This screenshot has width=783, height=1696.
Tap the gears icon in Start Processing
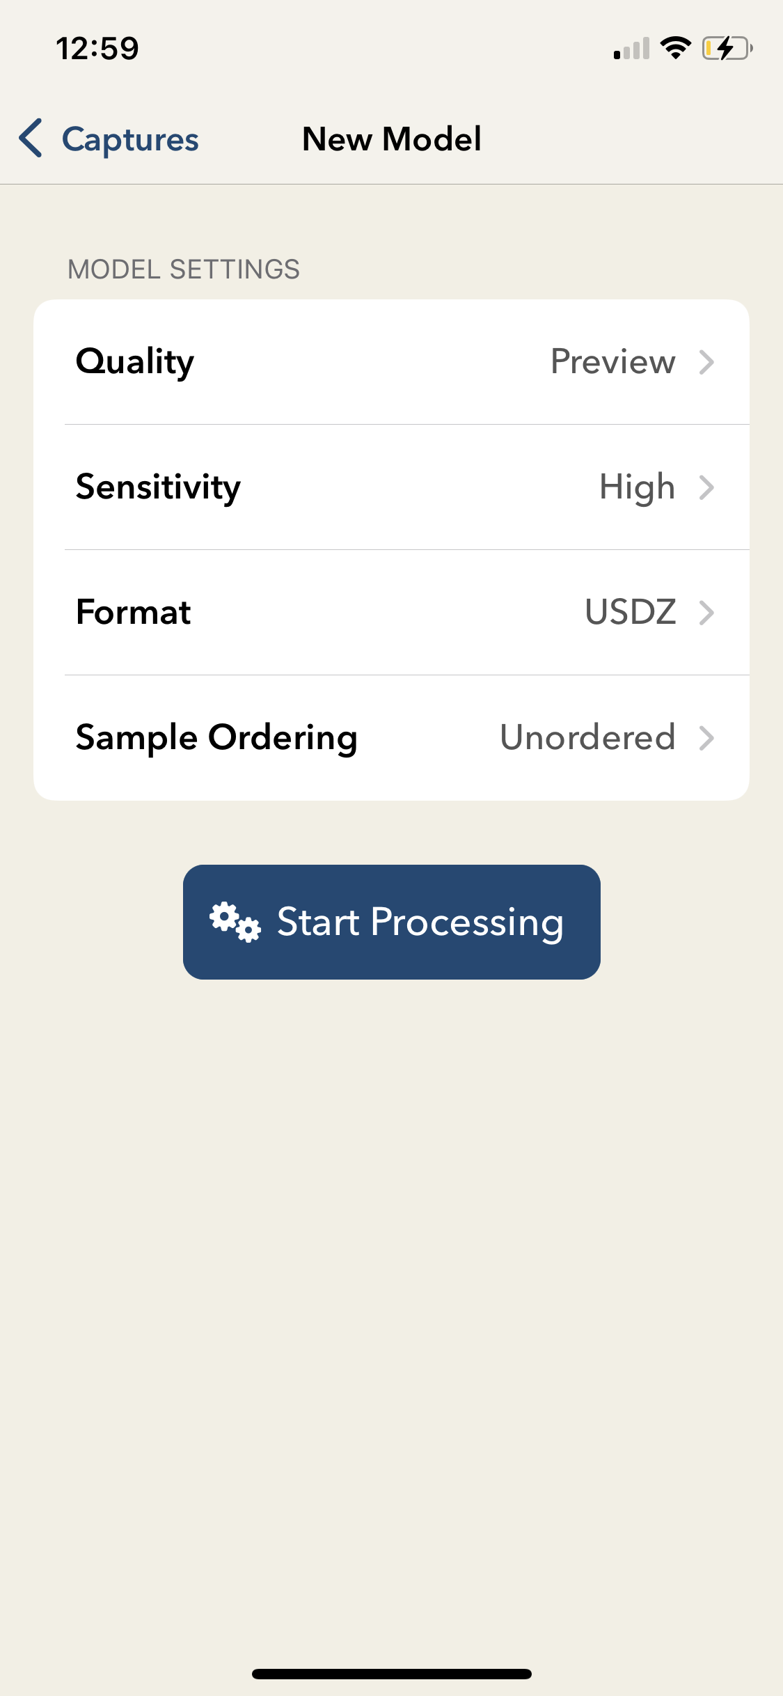point(235,922)
